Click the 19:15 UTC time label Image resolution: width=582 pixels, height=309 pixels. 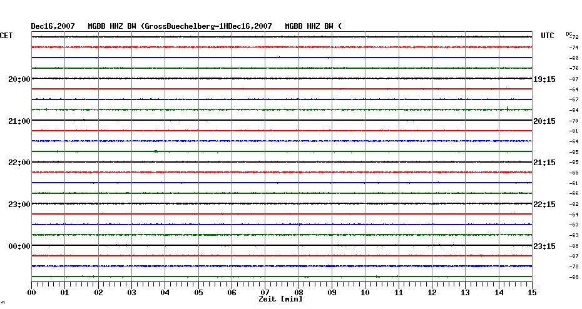544,79
